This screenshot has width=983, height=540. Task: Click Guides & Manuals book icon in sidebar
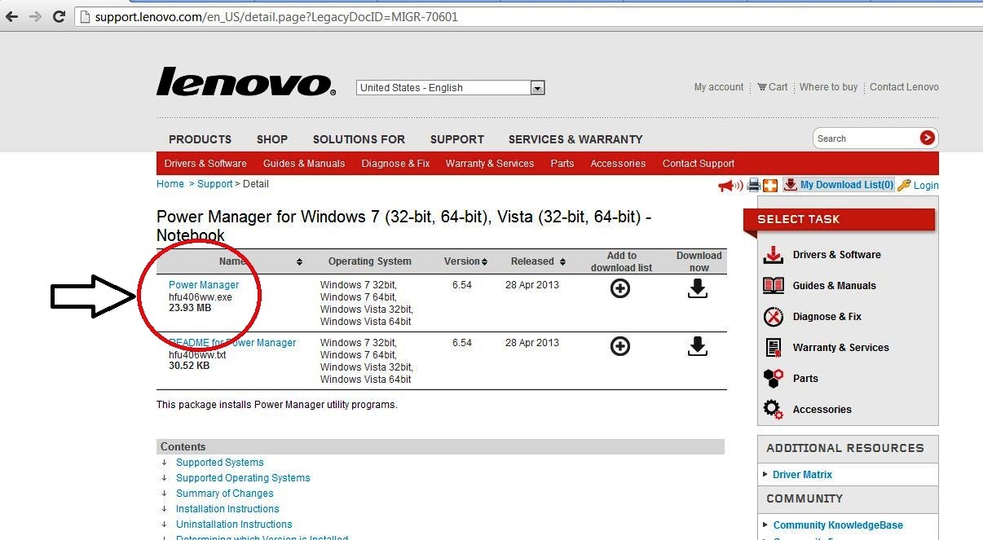(x=773, y=286)
